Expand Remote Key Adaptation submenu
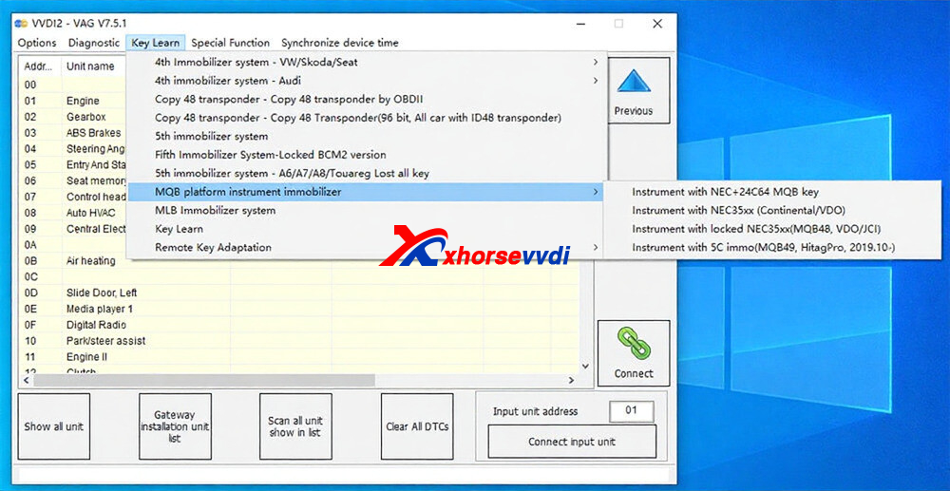The height and width of the screenshot is (491, 950). coord(367,247)
